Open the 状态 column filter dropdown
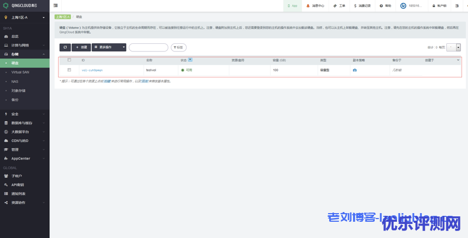This screenshot has height=238, width=468. coord(190,60)
